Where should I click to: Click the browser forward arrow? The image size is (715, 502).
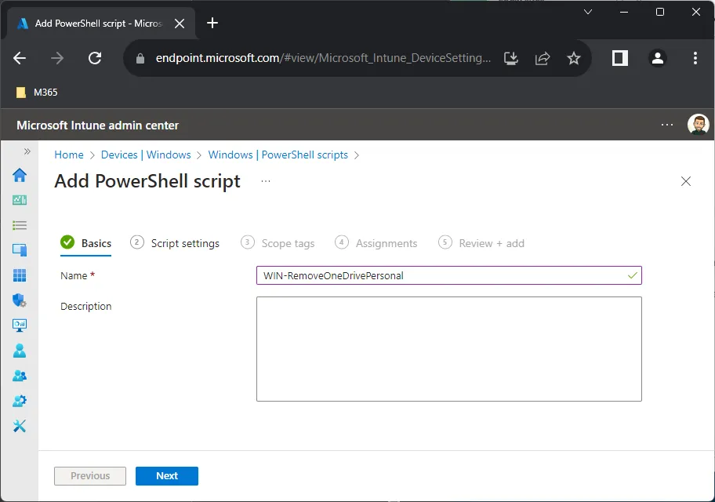pyautogui.click(x=57, y=58)
